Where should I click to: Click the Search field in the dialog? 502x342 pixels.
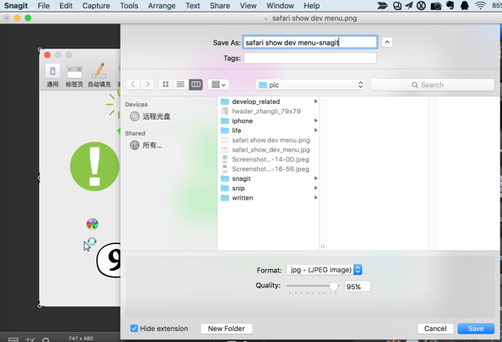pos(433,85)
